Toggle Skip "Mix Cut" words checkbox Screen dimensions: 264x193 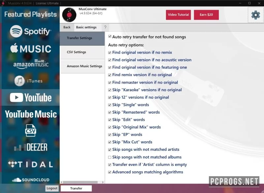point(110,142)
